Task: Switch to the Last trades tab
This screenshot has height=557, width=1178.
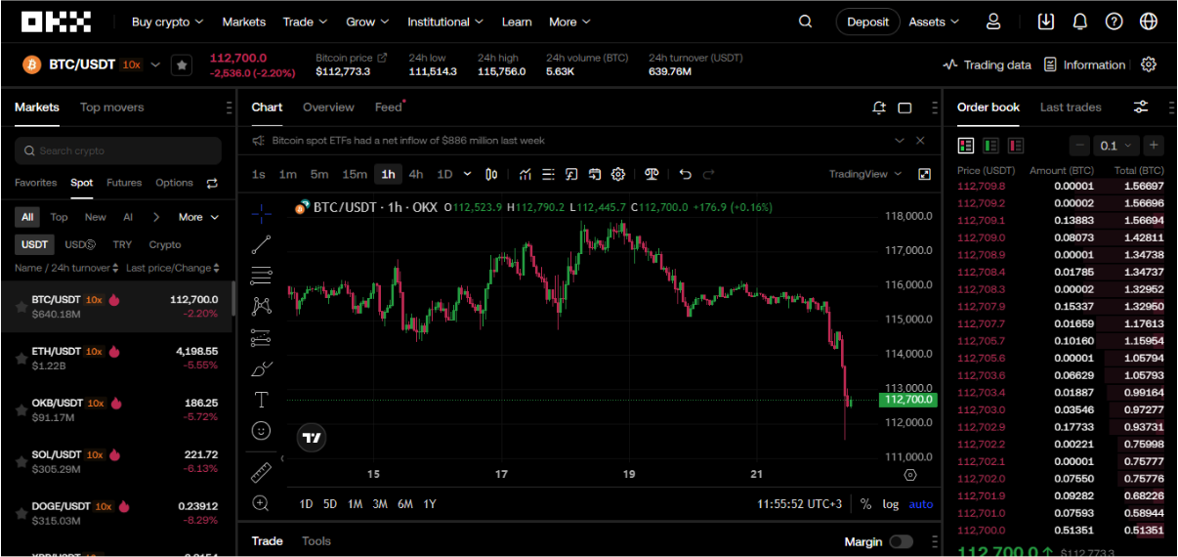Action: [1071, 107]
